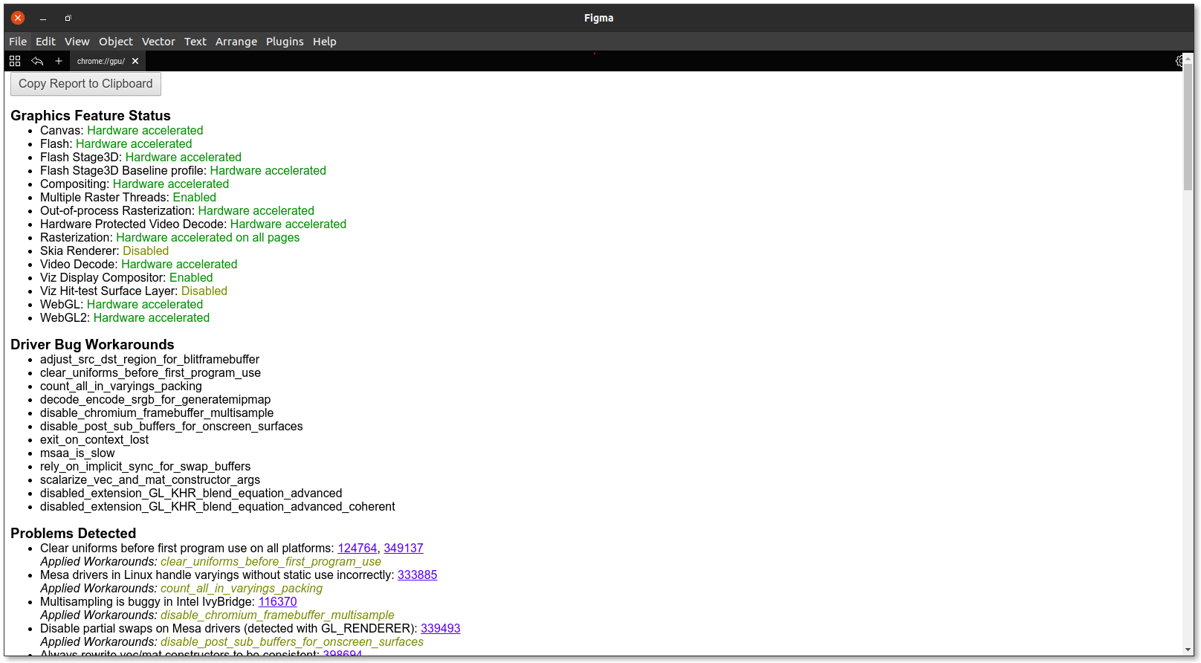Open the Arrange menu

pos(236,42)
